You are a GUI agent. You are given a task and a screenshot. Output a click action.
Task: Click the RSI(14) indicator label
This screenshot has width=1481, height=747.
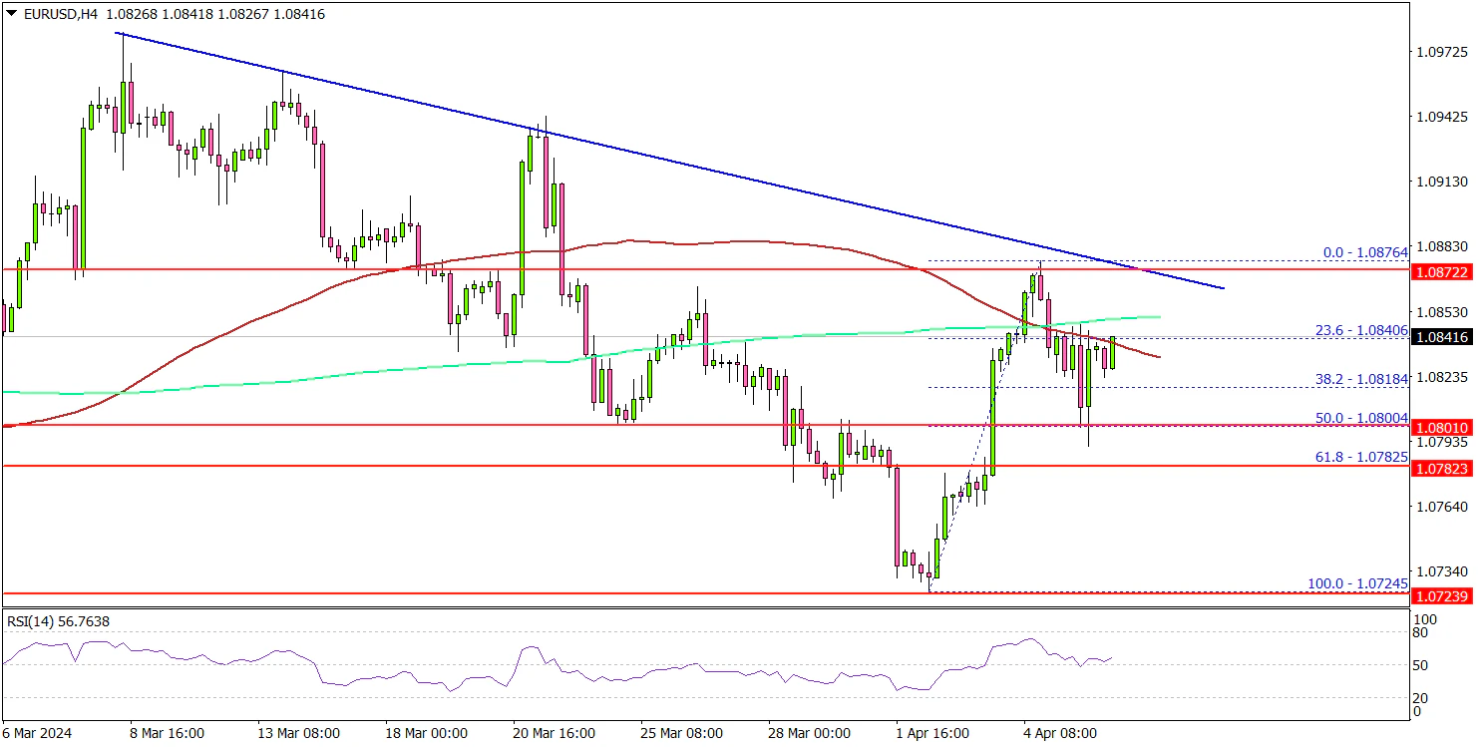[58, 621]
